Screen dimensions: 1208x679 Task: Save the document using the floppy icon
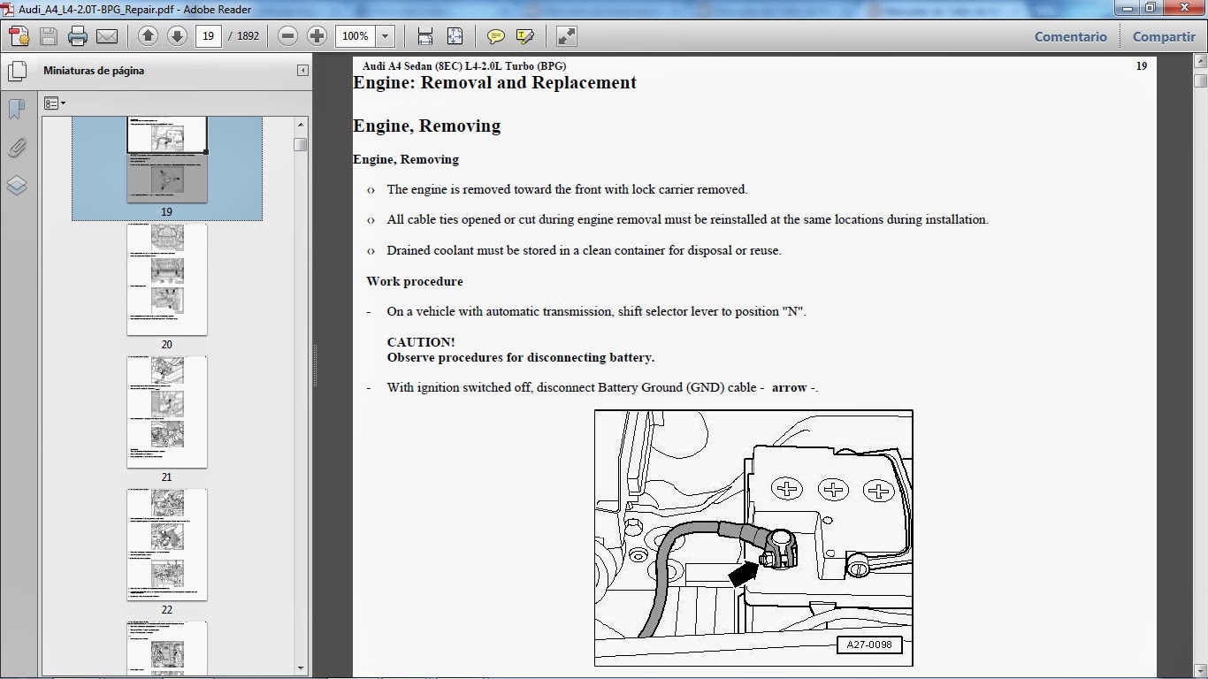49,36
